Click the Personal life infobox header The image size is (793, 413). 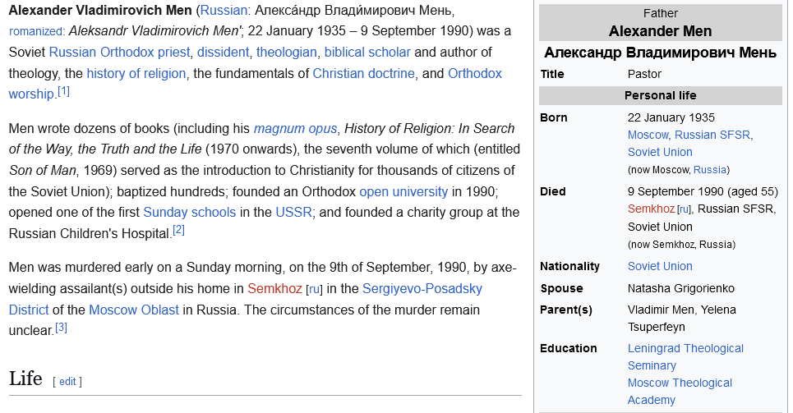click(660, 95)
